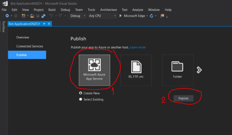The image size is (232, 135).
Task: Click the Find in Files toolbar icon
Action: 162,16
